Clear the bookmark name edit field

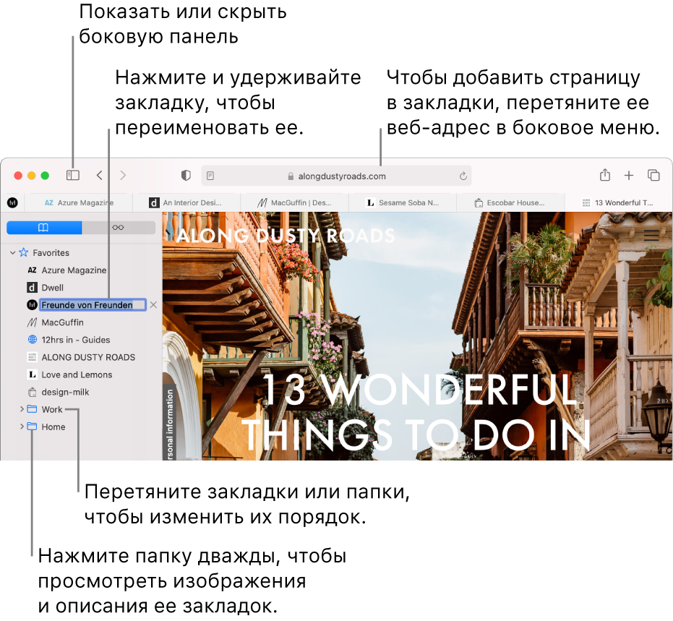[153, 305]
